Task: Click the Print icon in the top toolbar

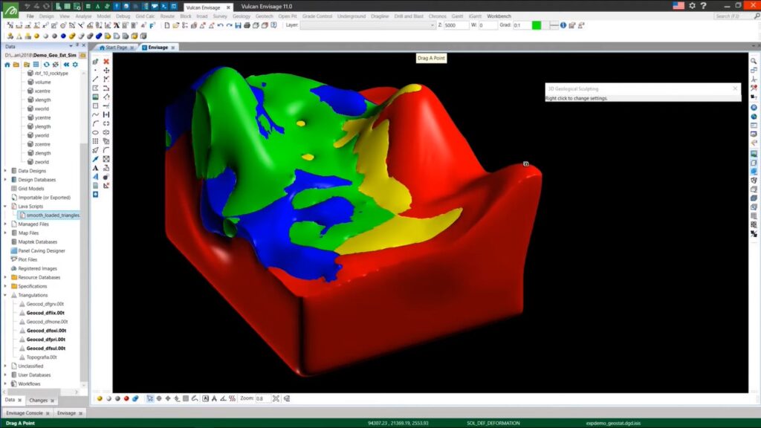Action: tap(247, 25)
